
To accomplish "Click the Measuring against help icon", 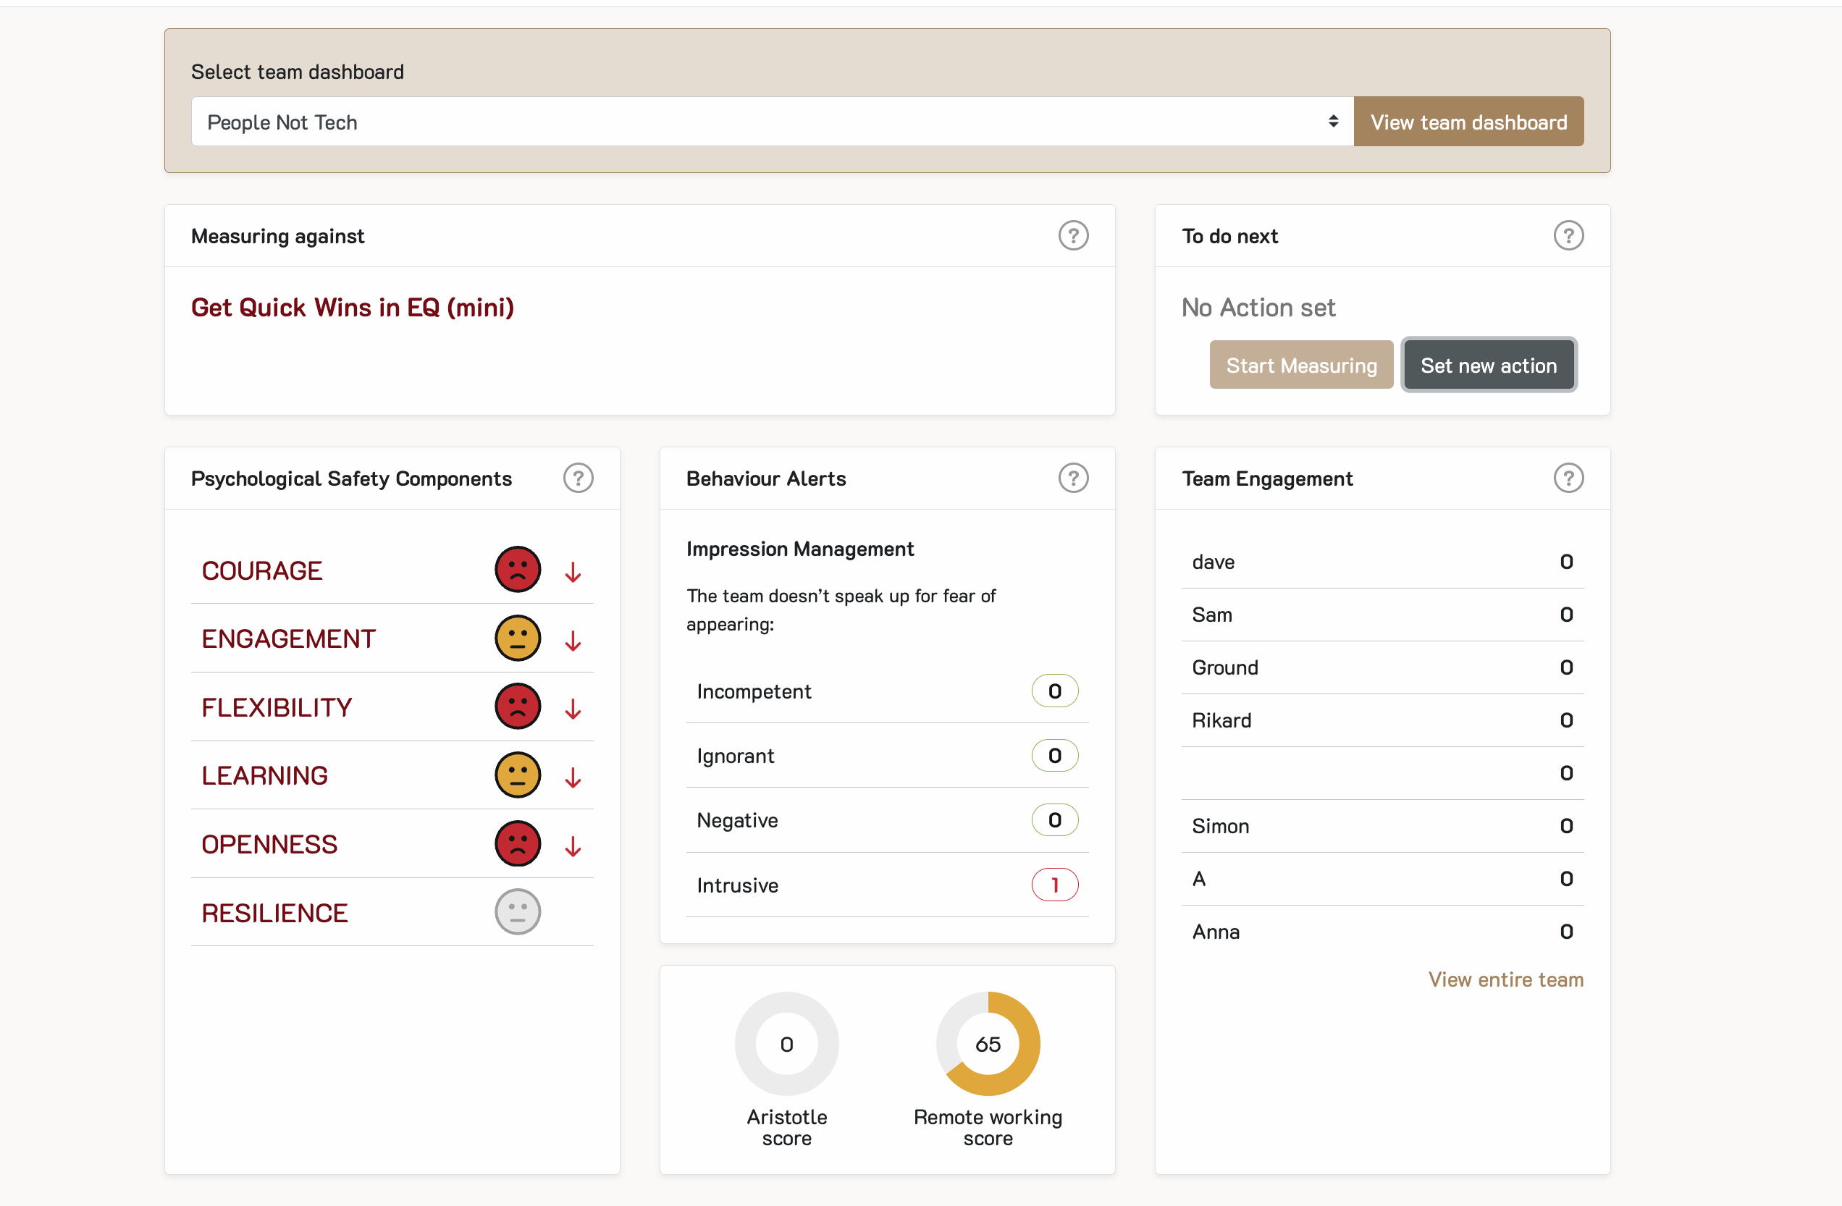I will 1074,235.
